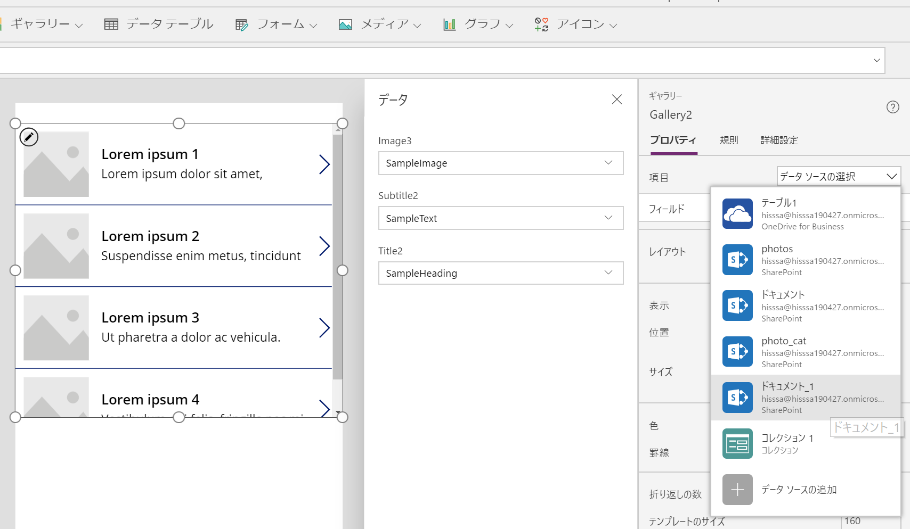
Task: Click the フィールド property label
Action: pos(667,209)
